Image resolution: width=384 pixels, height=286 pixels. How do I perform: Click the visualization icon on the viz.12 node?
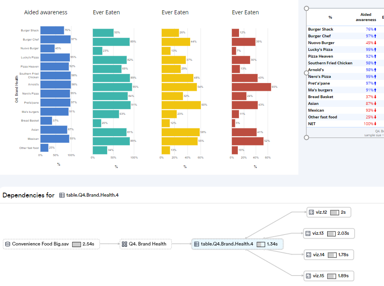pos(311,212)
